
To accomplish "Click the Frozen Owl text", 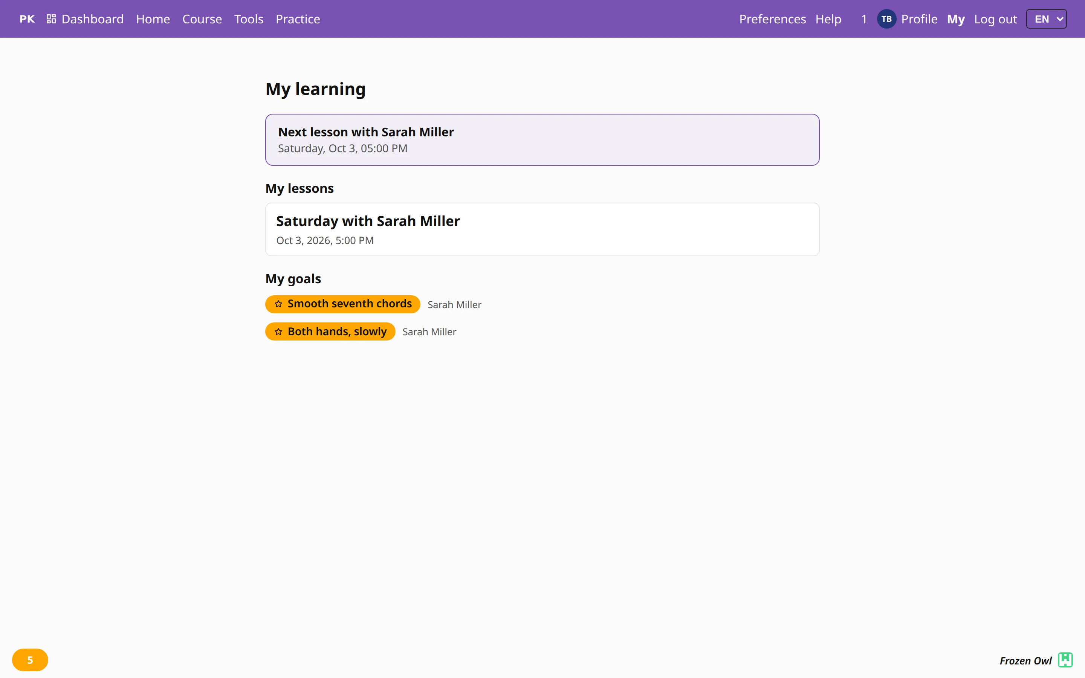I will click(1025, 661).
